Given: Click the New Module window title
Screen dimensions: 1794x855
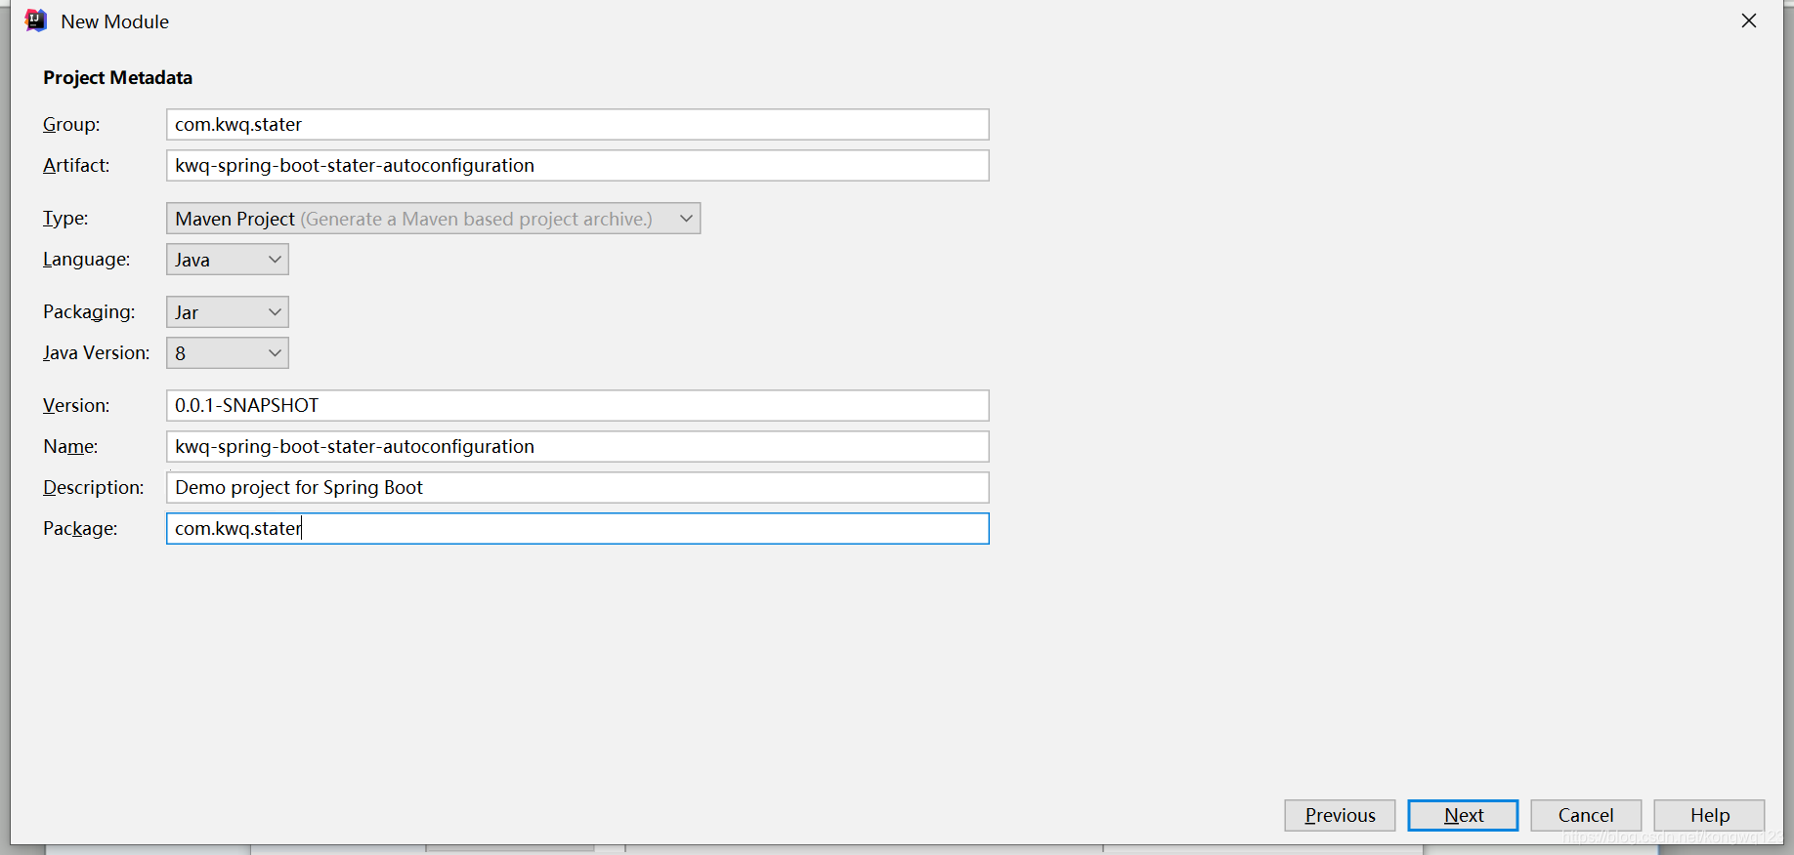Looking at the screenshot, I should [x=114, y=21].
